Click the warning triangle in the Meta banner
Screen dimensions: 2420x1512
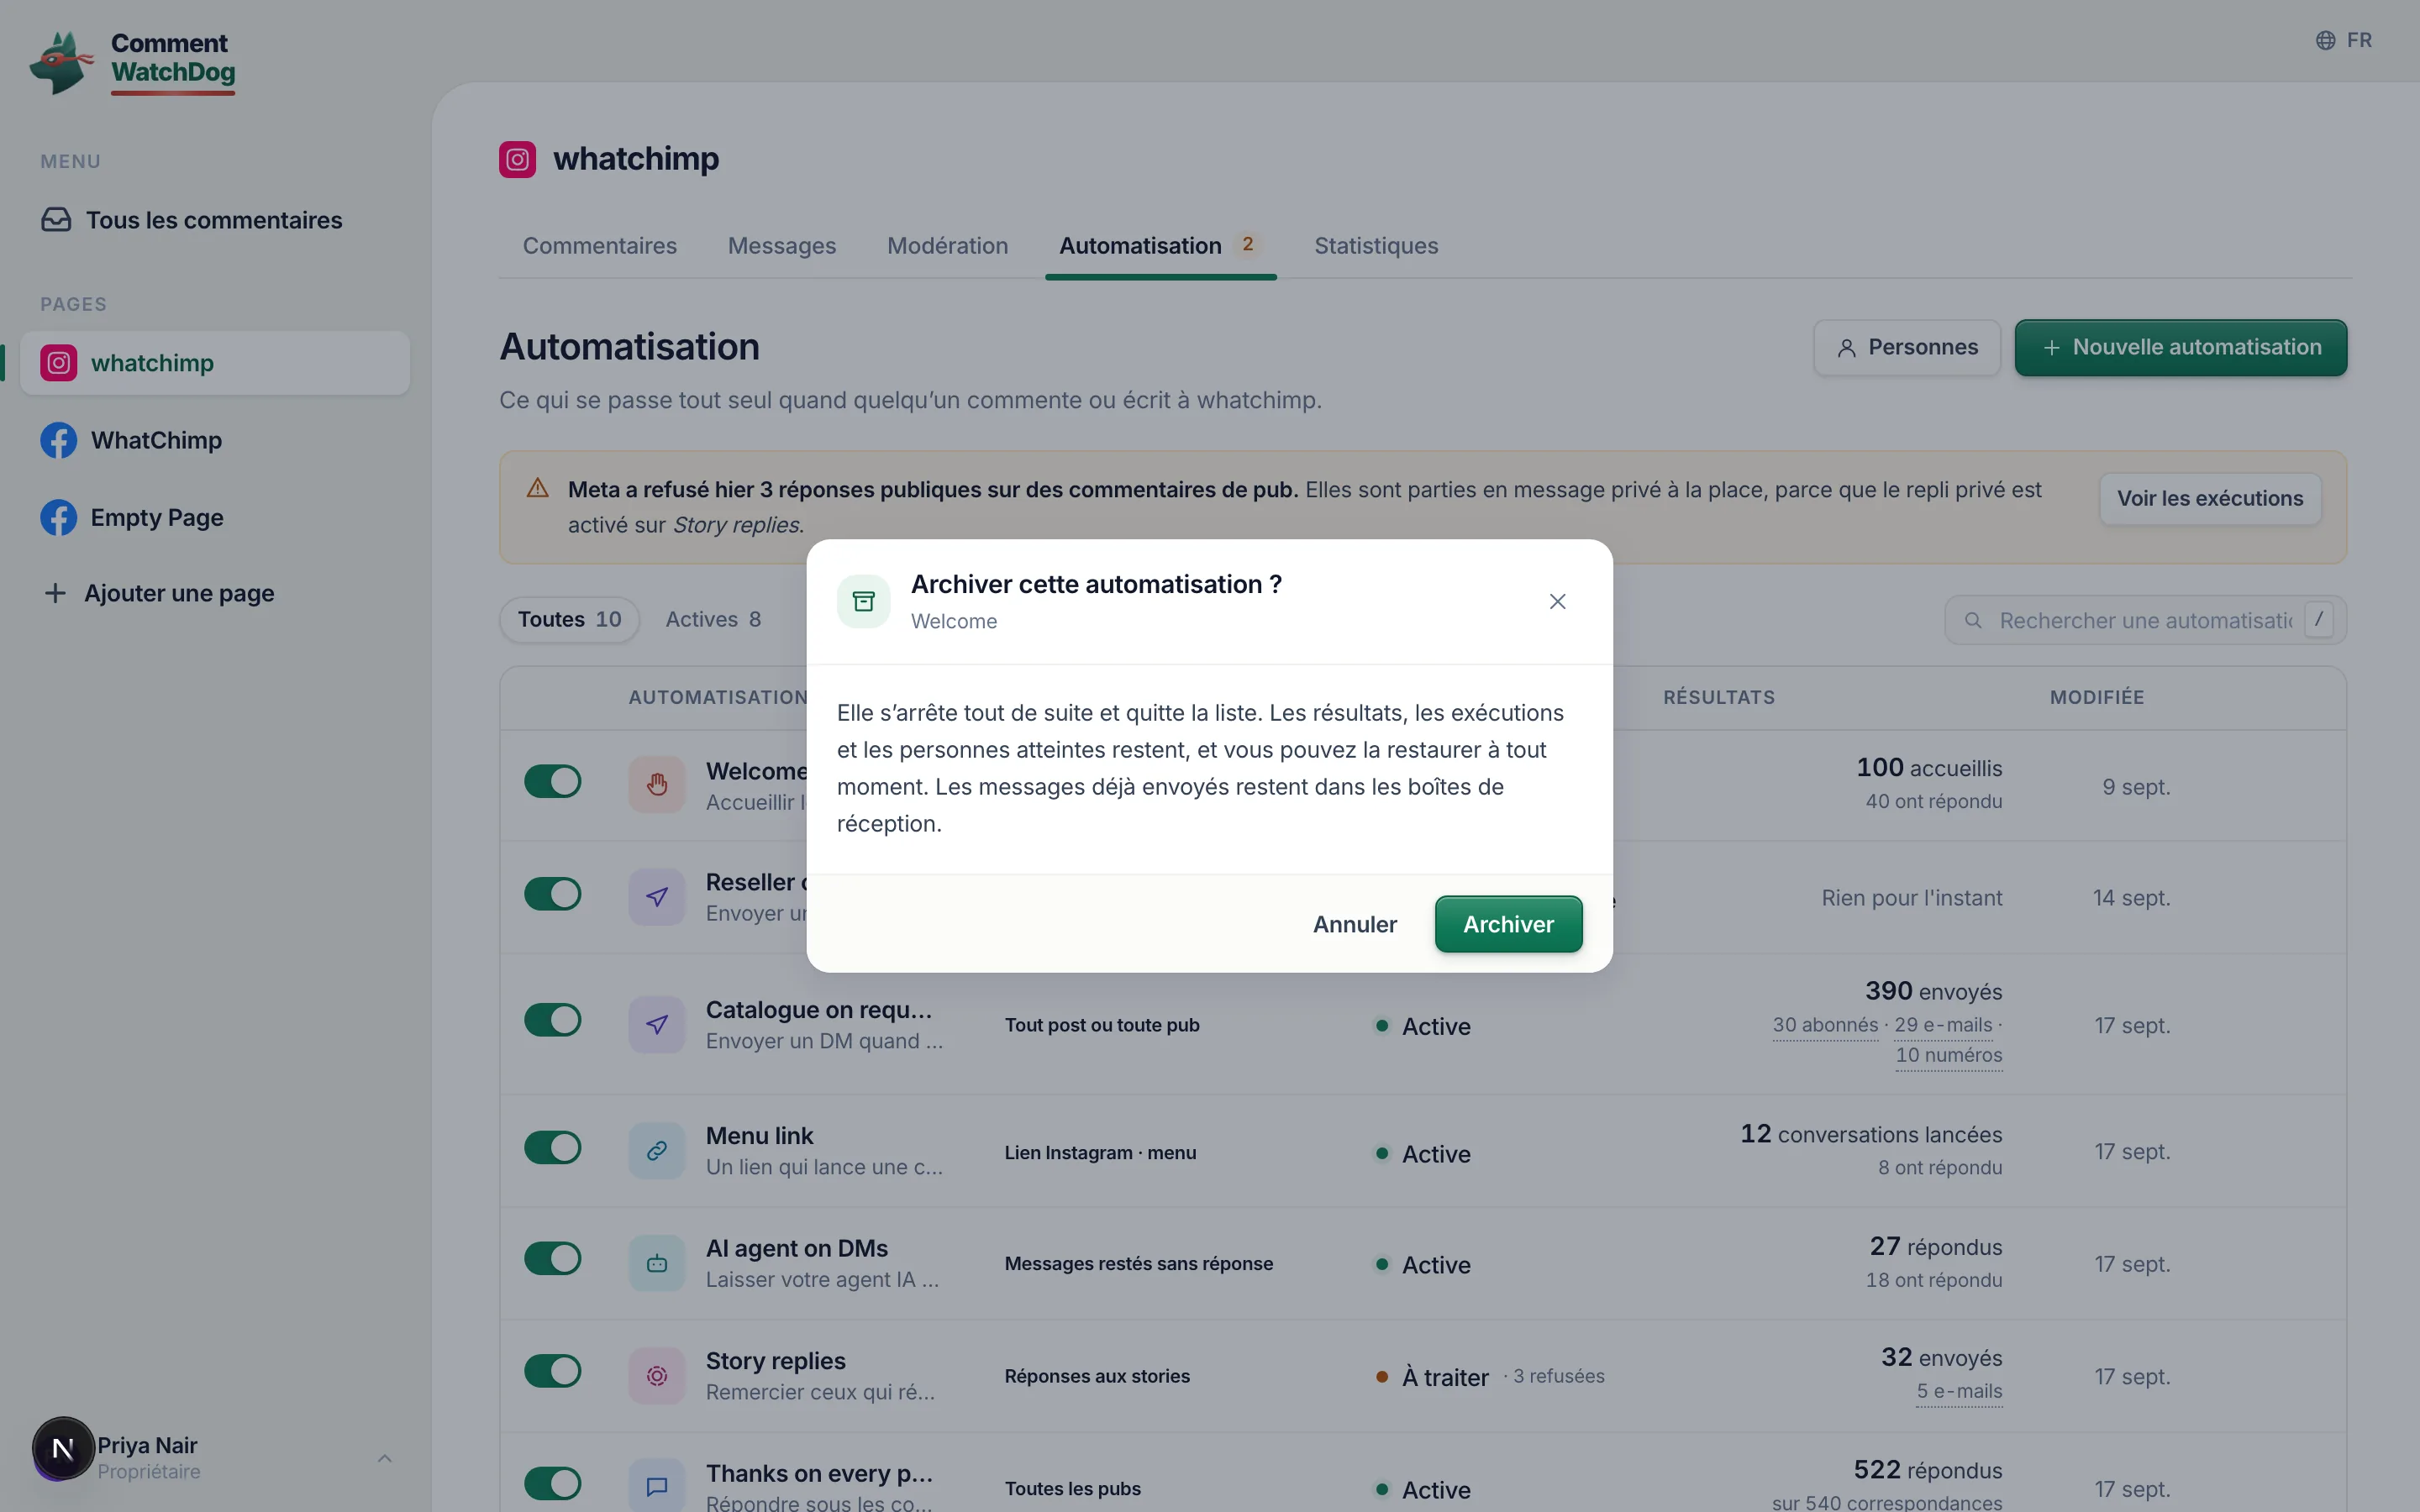537,488
